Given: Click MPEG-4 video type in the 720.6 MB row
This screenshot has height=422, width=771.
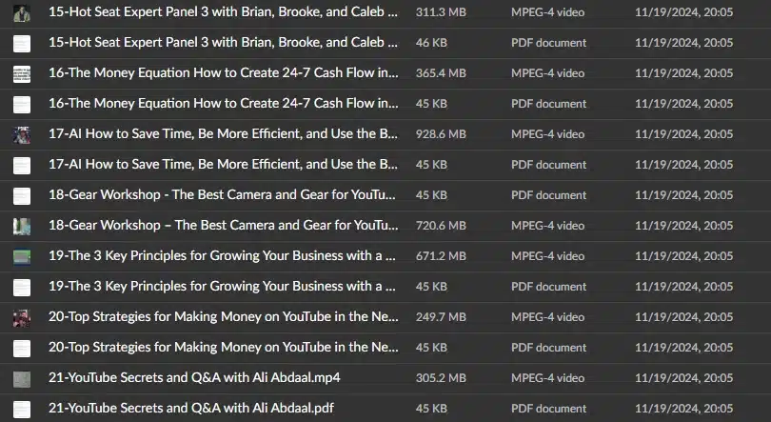Looking at the screenshot, I should [547, 226].
